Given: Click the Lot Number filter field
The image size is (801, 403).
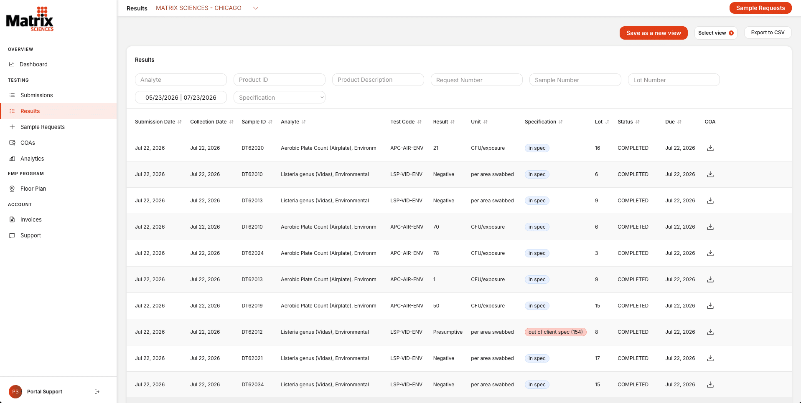Looking at the screenshot, I should 674,80.
